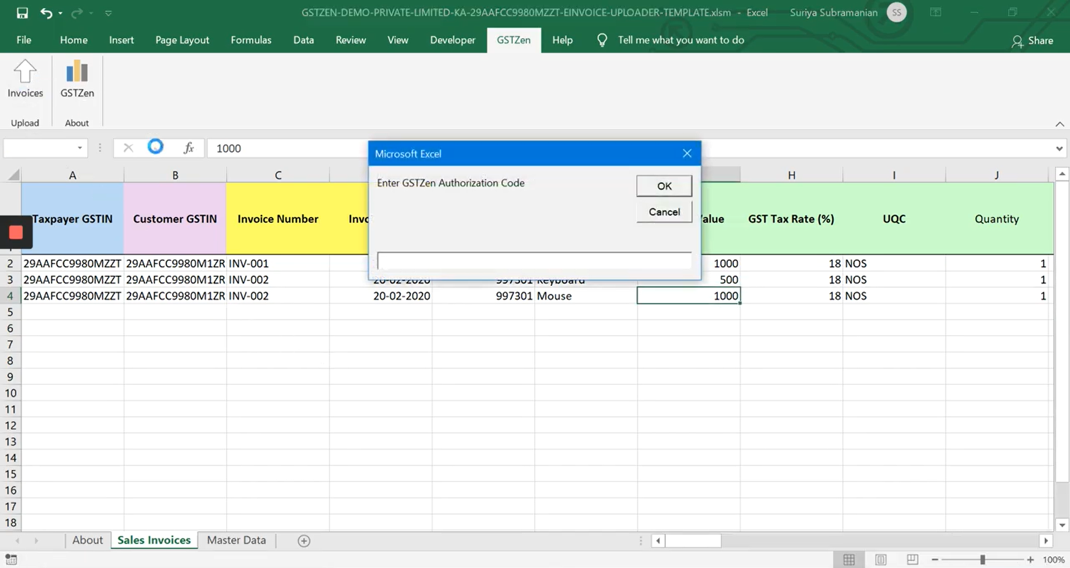
Task: Click the Undo arrow icon
Action: click(46, 12)
